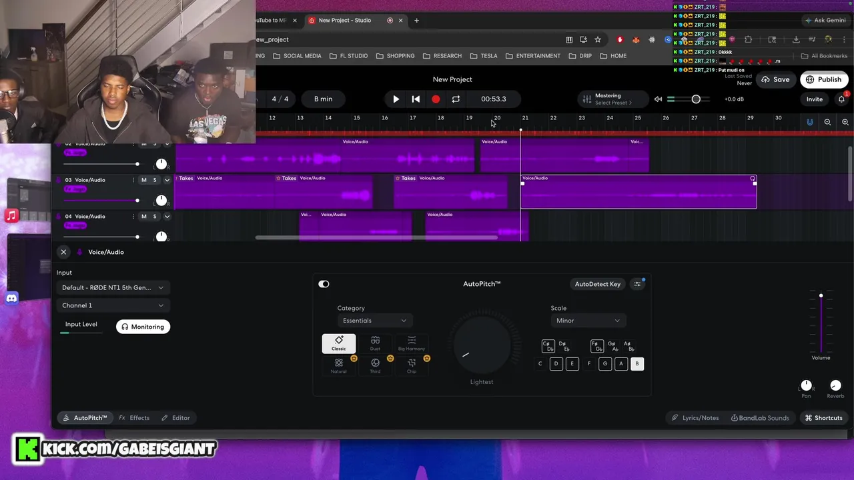Open the Lyrics/Notes panel
The height and width of the screenshot is (480, 854).
[695, 418]
